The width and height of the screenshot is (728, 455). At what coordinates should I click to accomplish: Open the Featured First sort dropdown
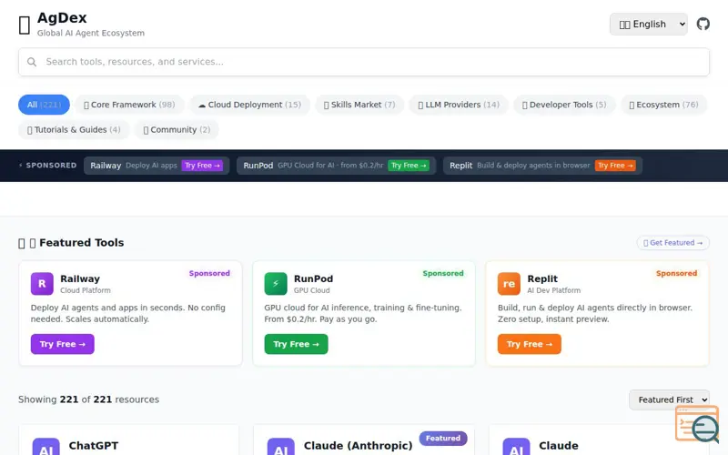(669, 399)
